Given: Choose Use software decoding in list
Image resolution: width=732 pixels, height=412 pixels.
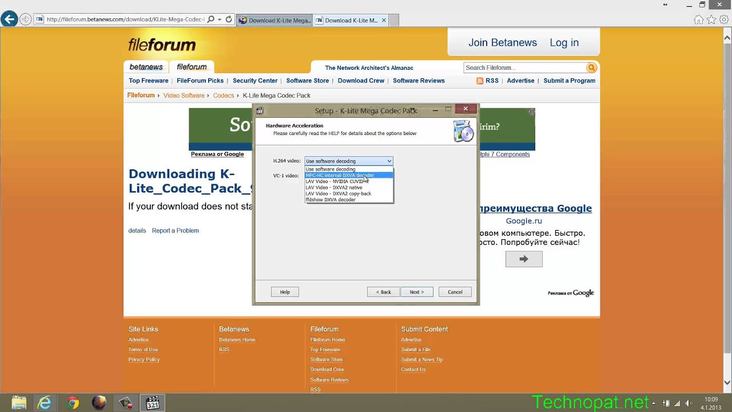Looking at the screenshot, I should point(349,169).
